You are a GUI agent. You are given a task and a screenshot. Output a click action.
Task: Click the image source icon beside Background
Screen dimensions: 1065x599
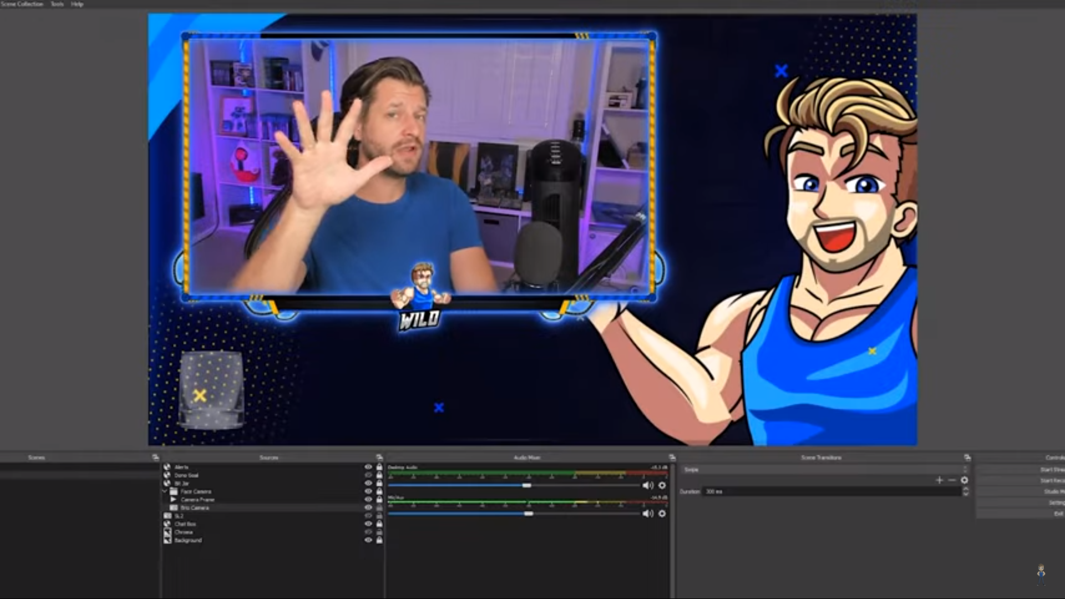click(168, 540)
